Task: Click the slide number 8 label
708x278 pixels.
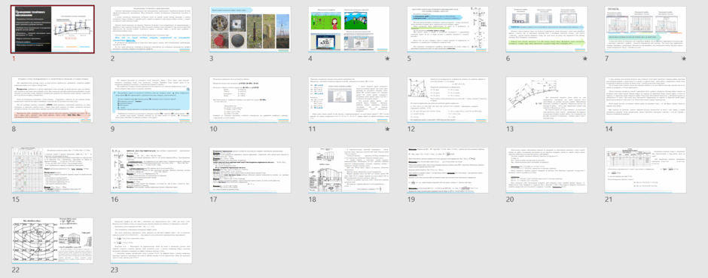Action: [14, 129]
